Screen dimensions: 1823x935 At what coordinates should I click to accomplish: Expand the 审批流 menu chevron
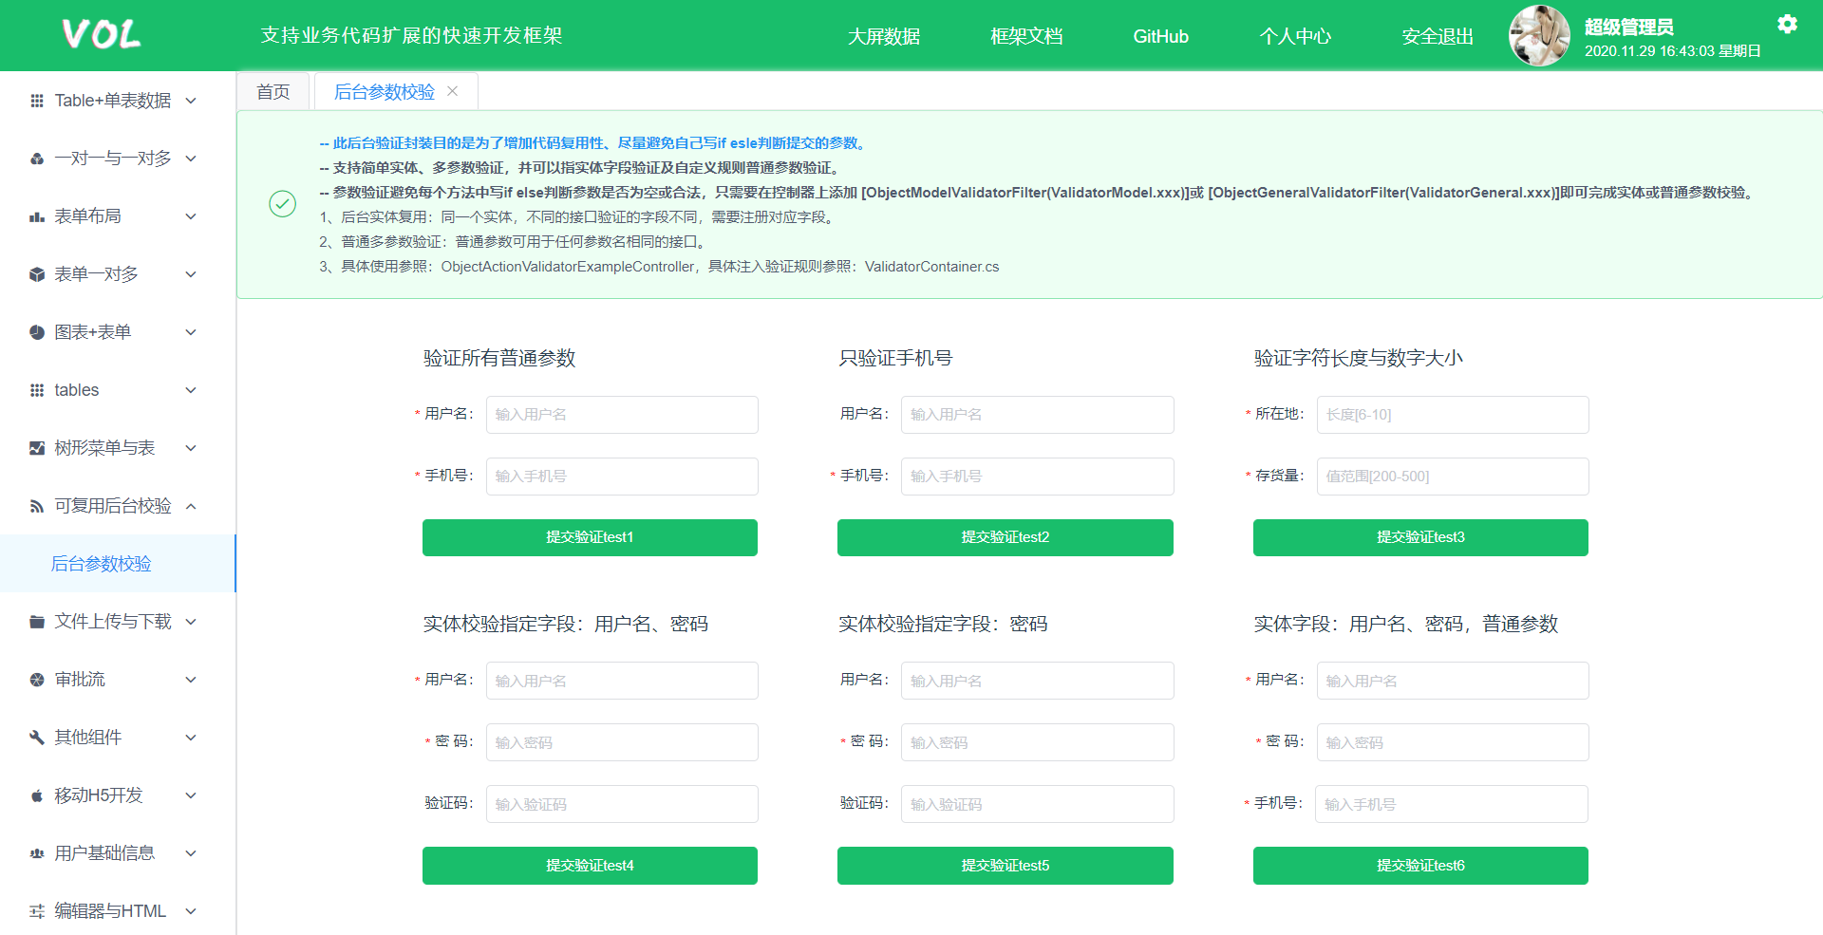tap(191, 680)
